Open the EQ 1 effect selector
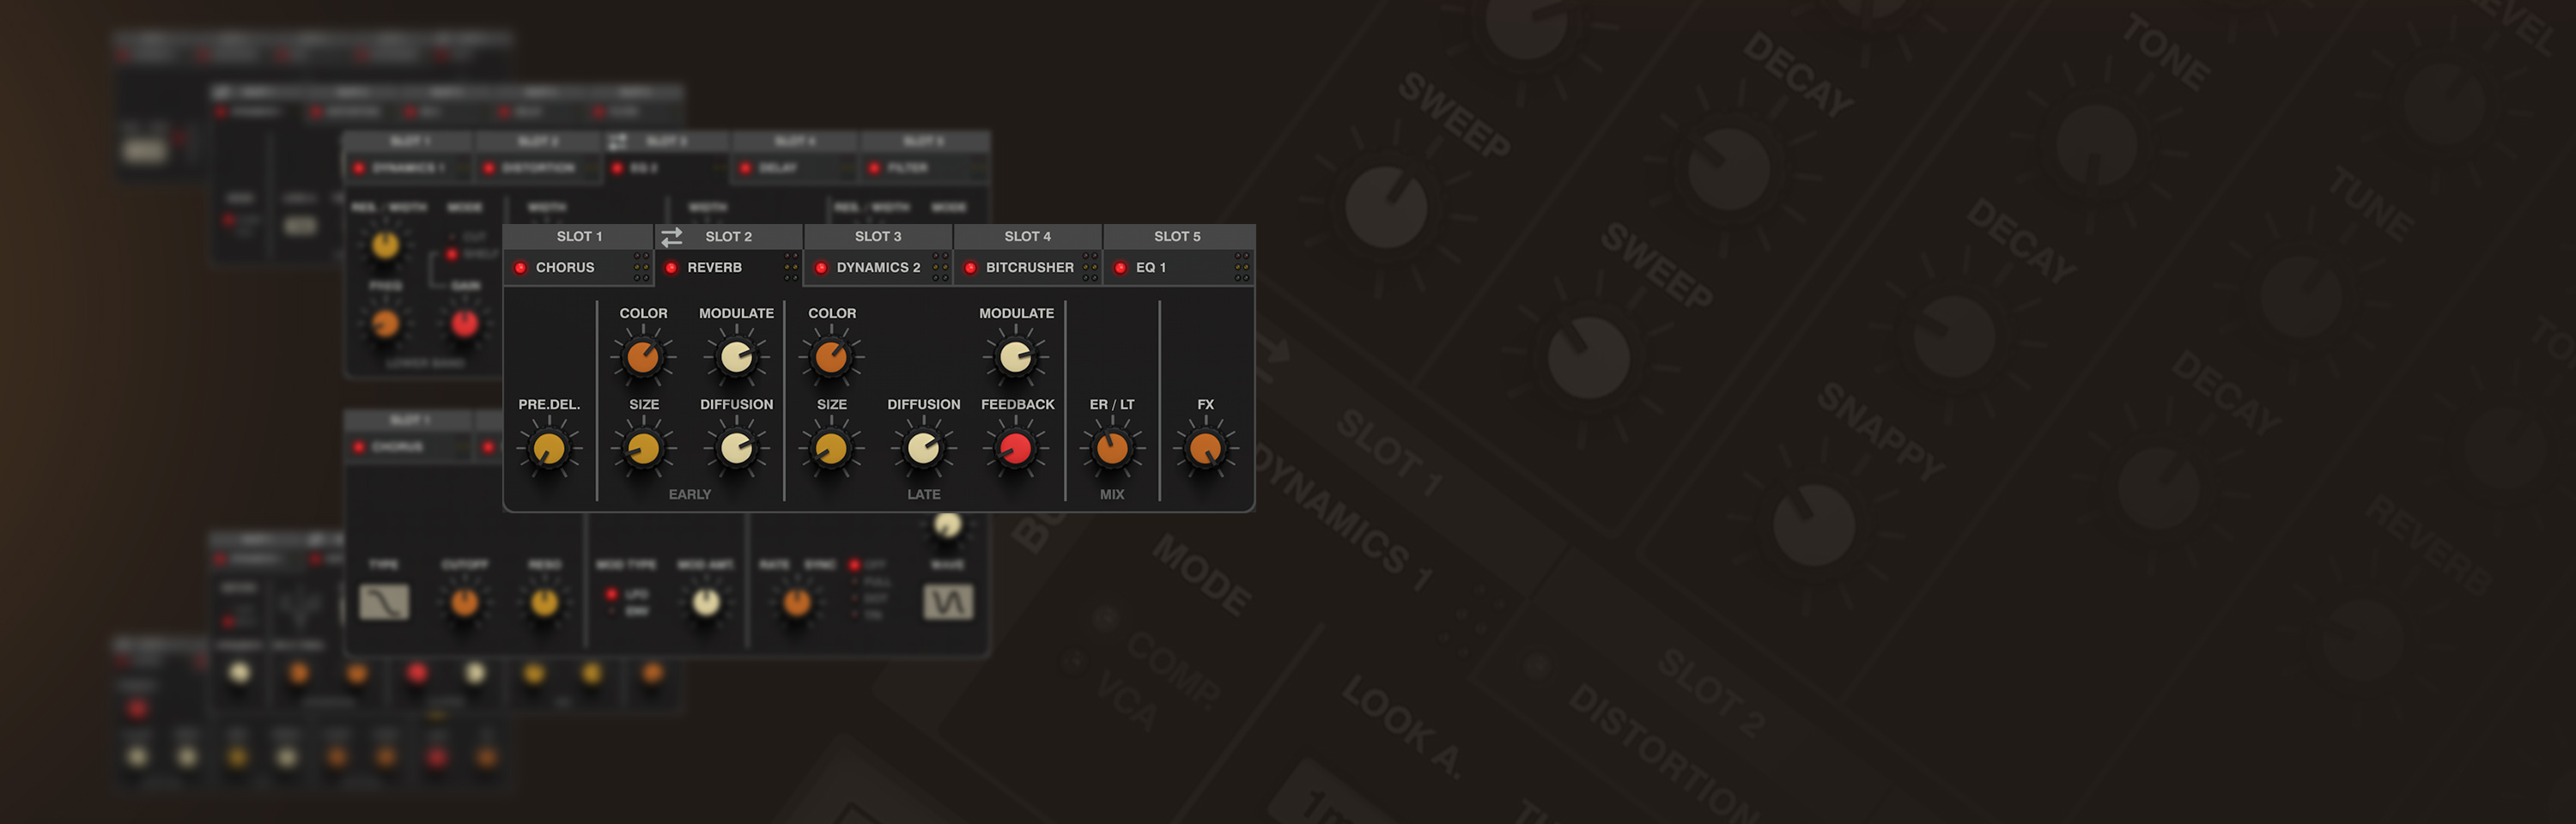 tap(1150, 268)
